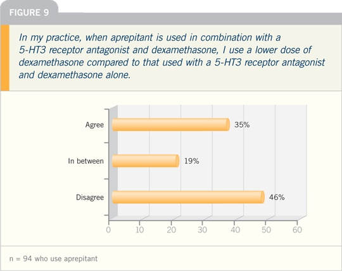This screenshot has width=342, height=271.
Task: Click the 30 axis tick label
Action: pyautogui.click(x=203, y=230)
